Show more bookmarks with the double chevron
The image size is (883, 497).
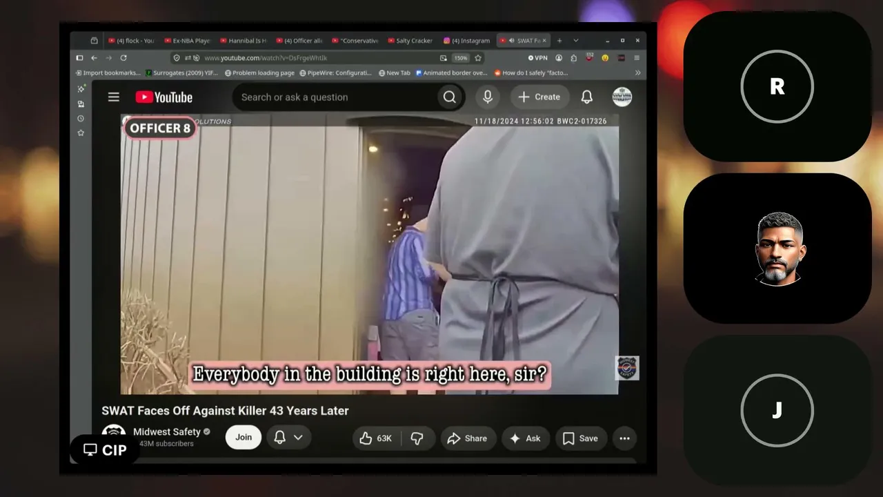[x=637, y=72]
